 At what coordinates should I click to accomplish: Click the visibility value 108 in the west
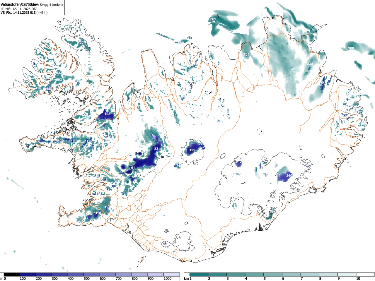(108, 114)
